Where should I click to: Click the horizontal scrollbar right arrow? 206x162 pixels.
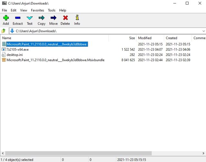coord(203,153)
